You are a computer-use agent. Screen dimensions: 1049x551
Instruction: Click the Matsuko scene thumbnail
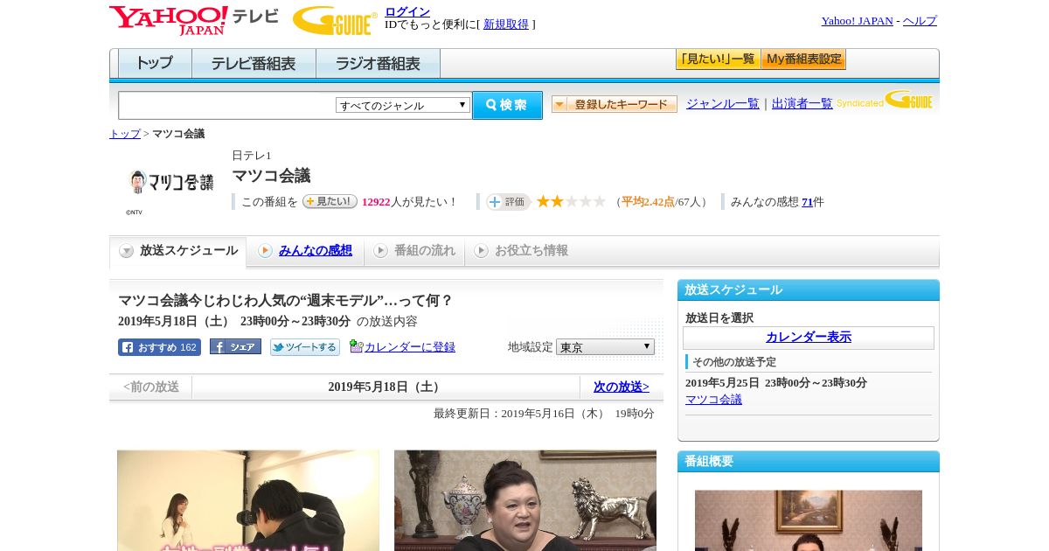pyautogui.click(x=525, y=500)
